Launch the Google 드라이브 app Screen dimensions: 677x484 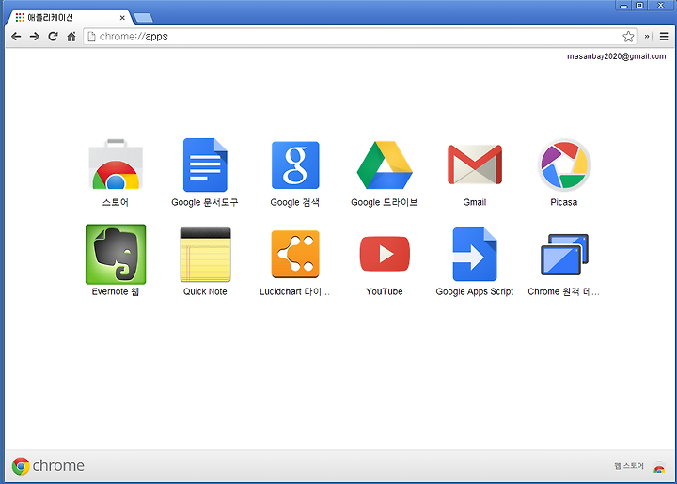point(385,164)
